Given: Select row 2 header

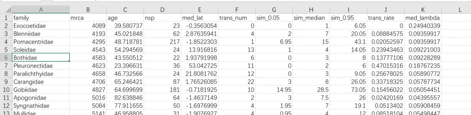Looking at the screenshot, I should click(x=6, y=26).
